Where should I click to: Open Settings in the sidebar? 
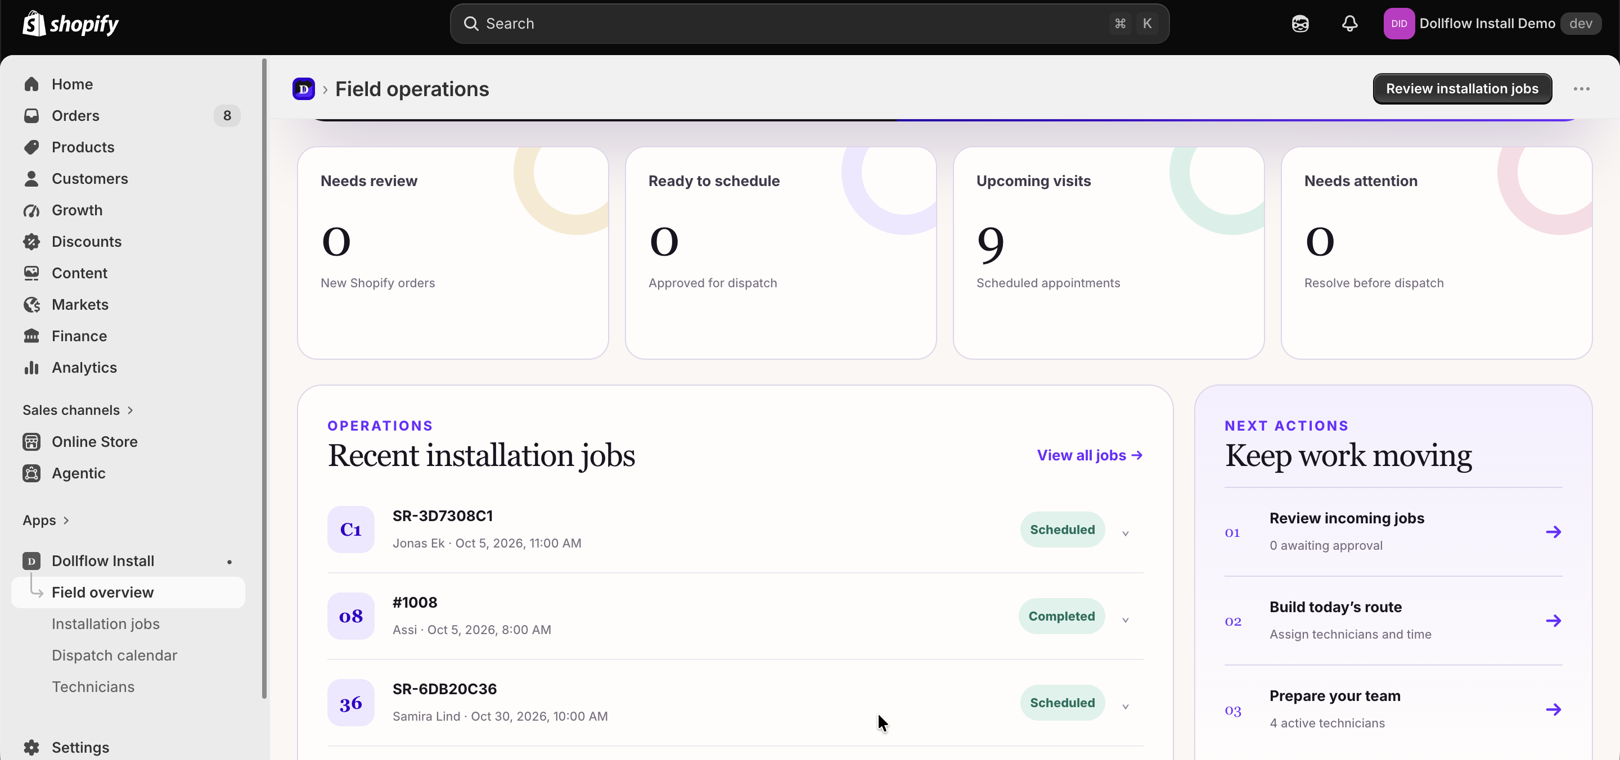128,747
